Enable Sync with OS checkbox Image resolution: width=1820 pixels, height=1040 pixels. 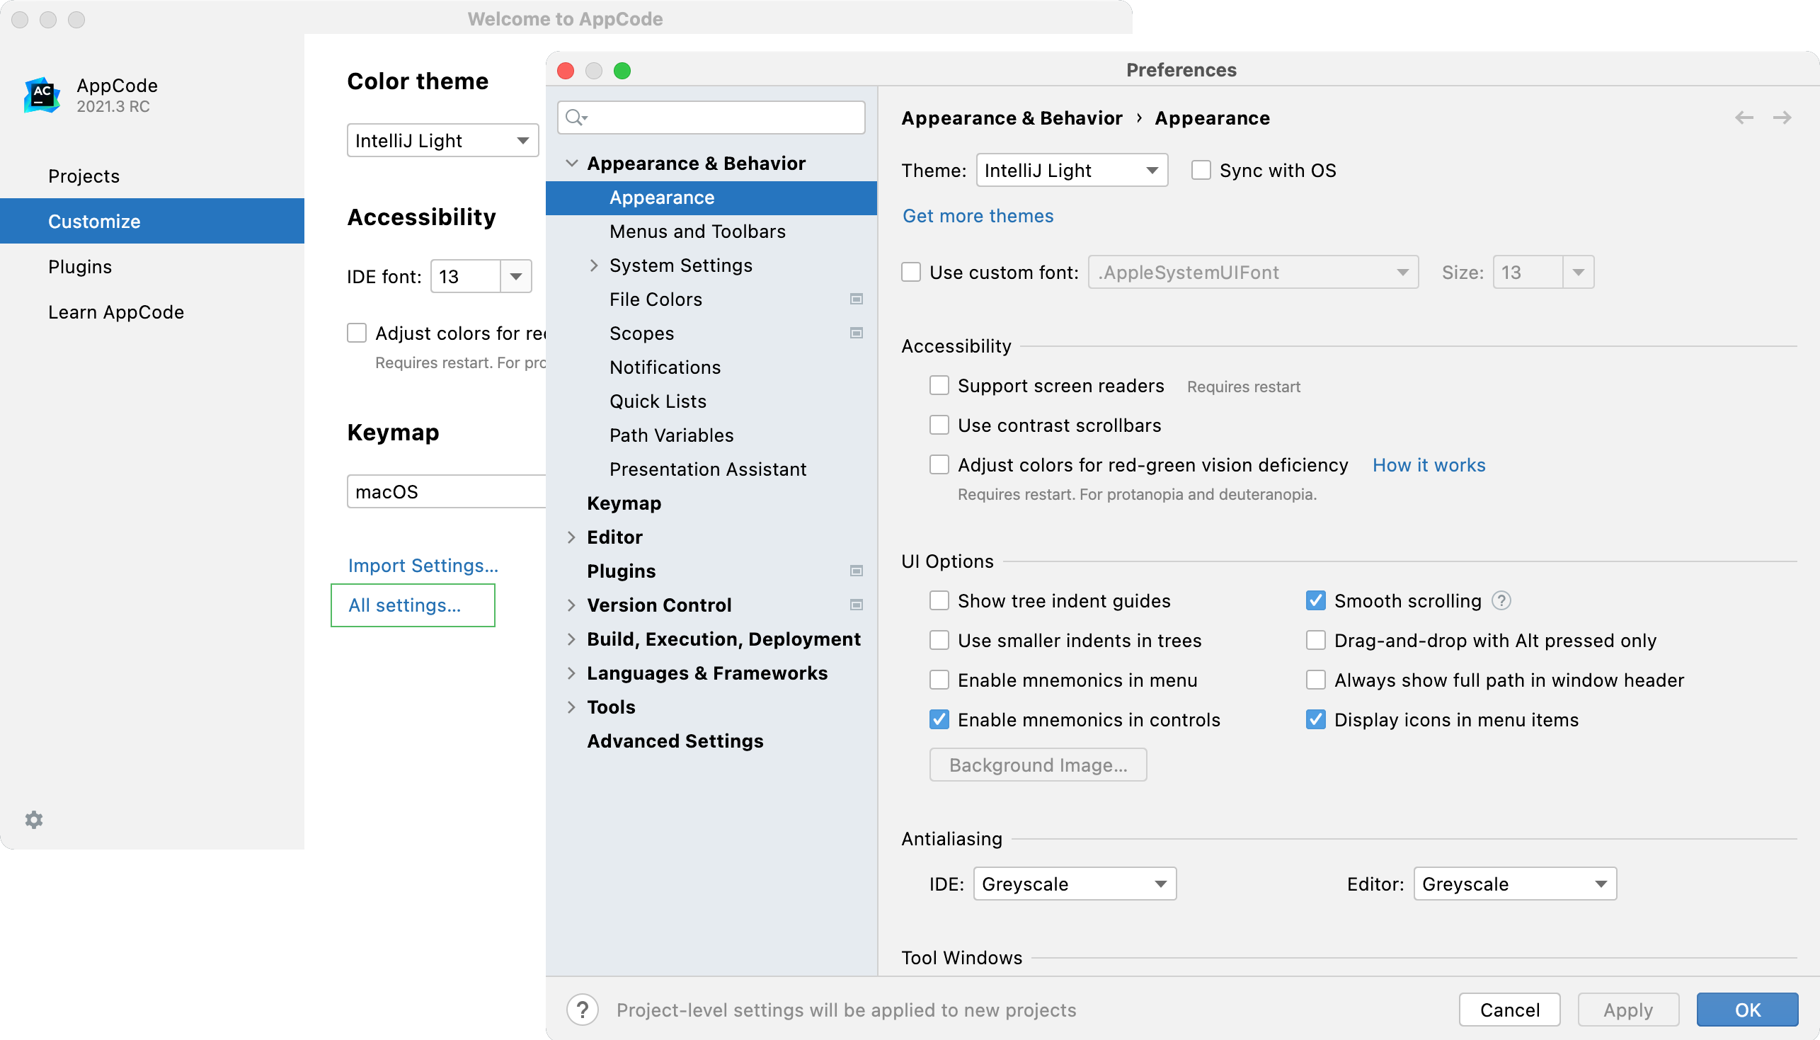coord(1201,171)
